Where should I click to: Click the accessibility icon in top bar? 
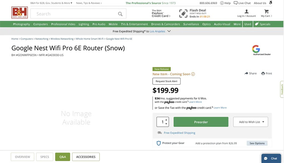click(281, 3)
